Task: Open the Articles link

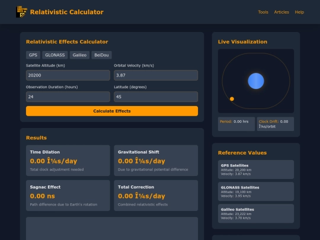Action: [281, 12]
